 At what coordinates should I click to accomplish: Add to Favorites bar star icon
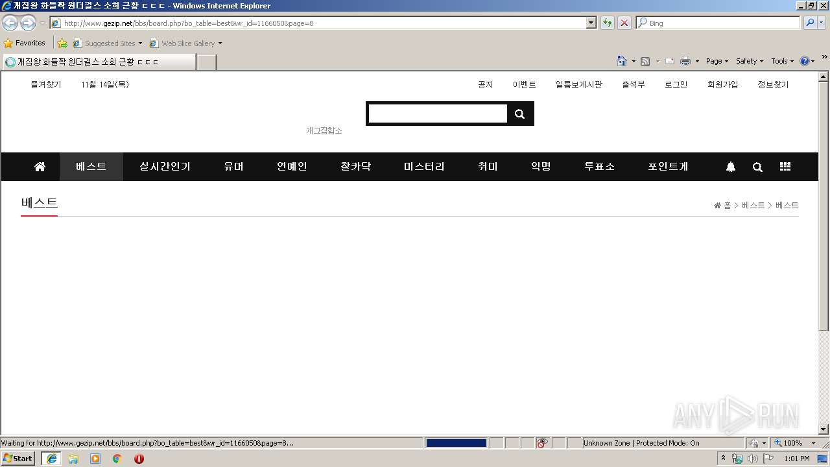click(x=62, y=43)
